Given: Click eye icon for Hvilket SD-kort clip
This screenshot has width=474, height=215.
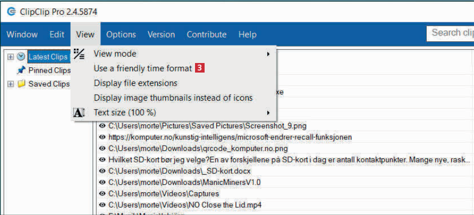Looking at the screenshot, I should coord(102,160).
